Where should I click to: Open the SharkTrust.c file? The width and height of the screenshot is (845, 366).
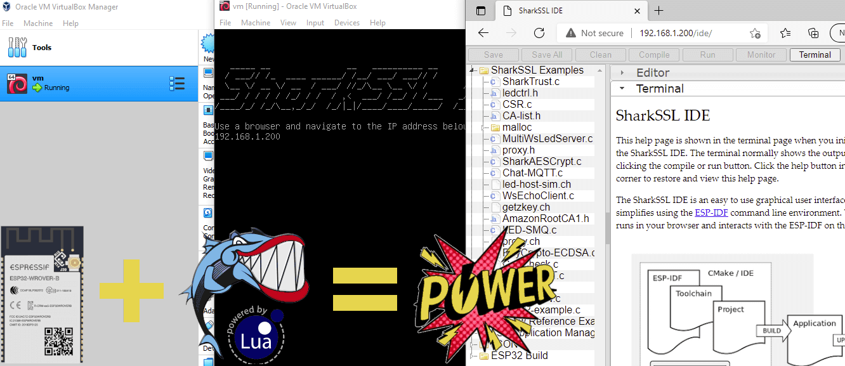(x=531, y=82)
